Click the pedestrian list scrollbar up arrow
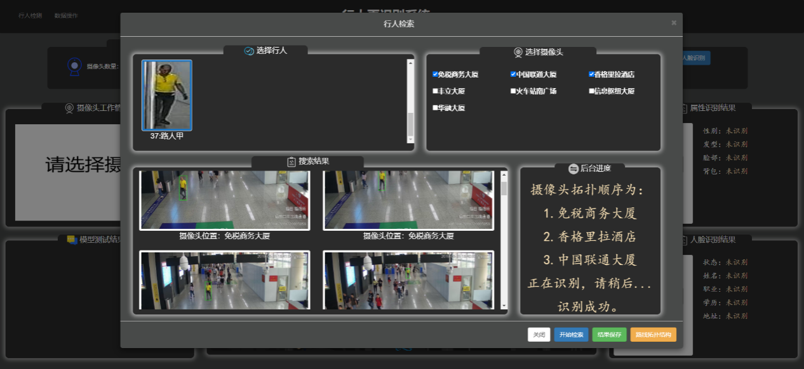This screenshot has width=804, height=369. point(410,63)
